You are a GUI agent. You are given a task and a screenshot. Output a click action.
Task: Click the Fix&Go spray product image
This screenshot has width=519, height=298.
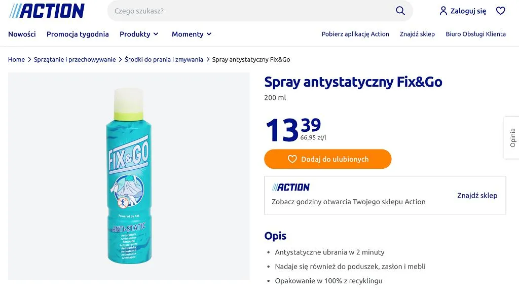click(128, 176)
